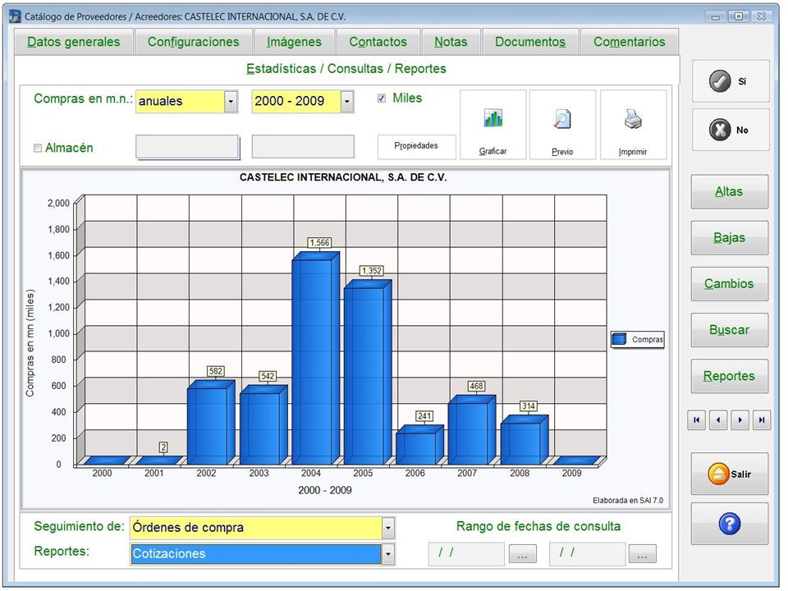The width and height of the screenshot is (788, 591).
Task: Click the Imprimir printer icon
Action: pyautogui.click(x=633, y=119)
